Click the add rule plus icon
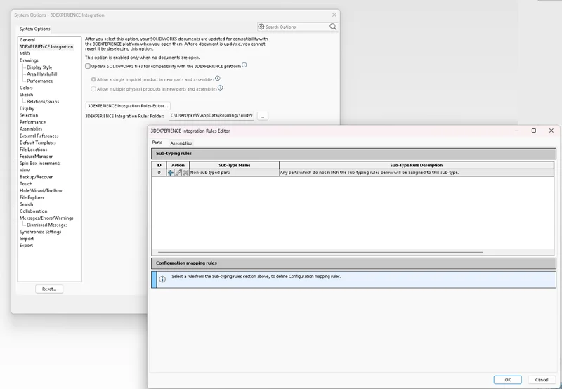The width and height of the screenshot is (562, 389). [x=171, y=172]
